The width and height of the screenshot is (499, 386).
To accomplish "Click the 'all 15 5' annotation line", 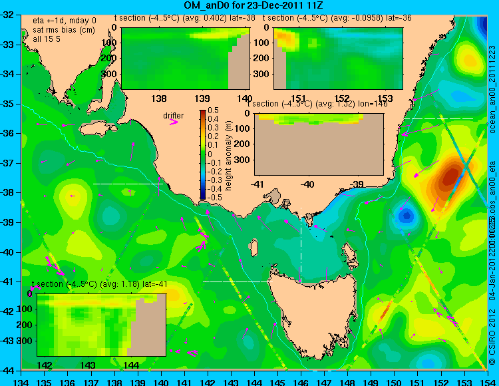I will [x=47, y=39].
